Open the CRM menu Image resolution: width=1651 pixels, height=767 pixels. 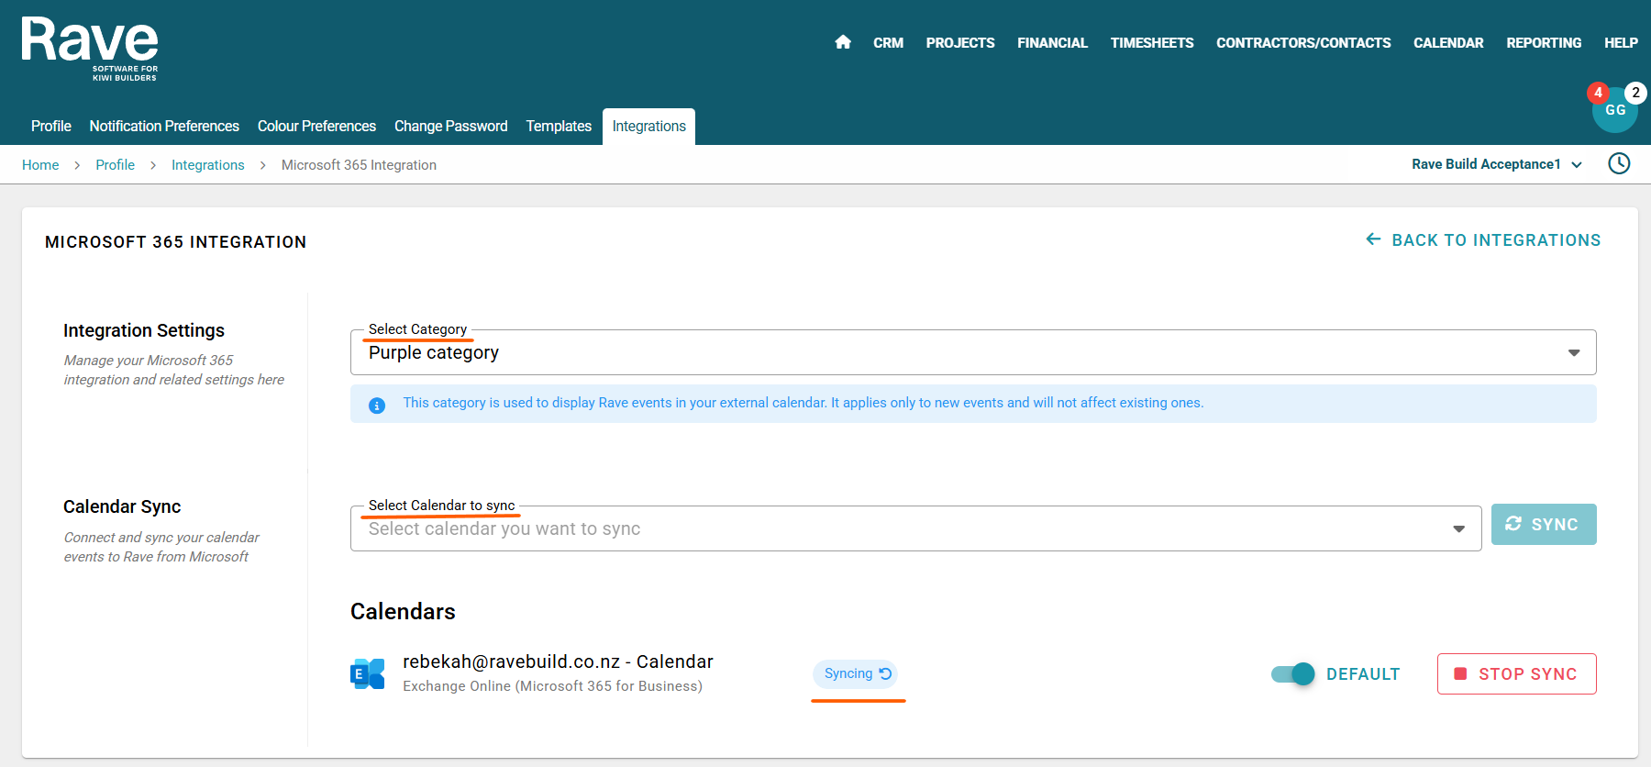(x=888, y=43)
